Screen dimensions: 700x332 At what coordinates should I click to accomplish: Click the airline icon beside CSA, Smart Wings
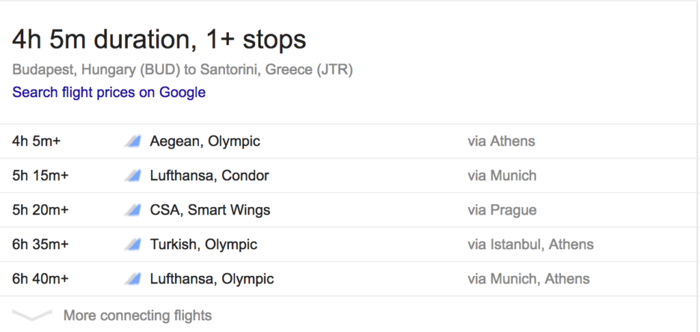[x=133, y=210]
